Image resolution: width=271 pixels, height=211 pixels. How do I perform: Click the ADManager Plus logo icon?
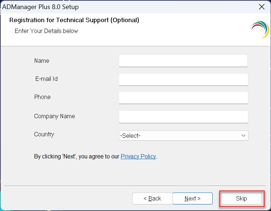(x=260, y=29)
